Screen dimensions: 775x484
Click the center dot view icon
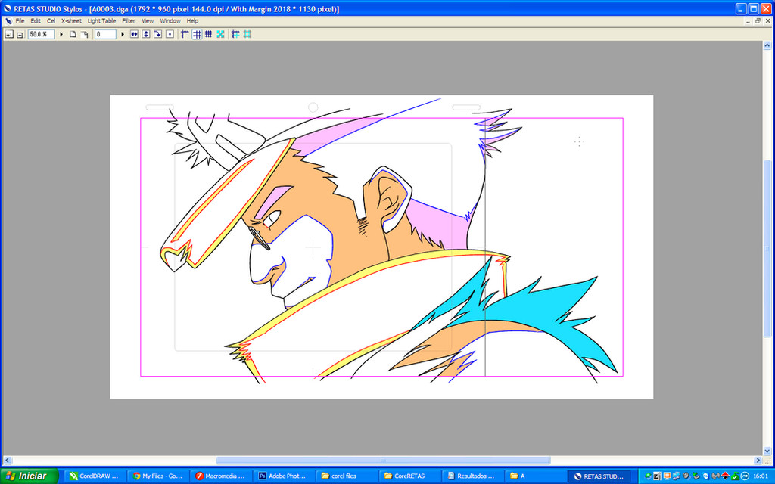(170, 34)
